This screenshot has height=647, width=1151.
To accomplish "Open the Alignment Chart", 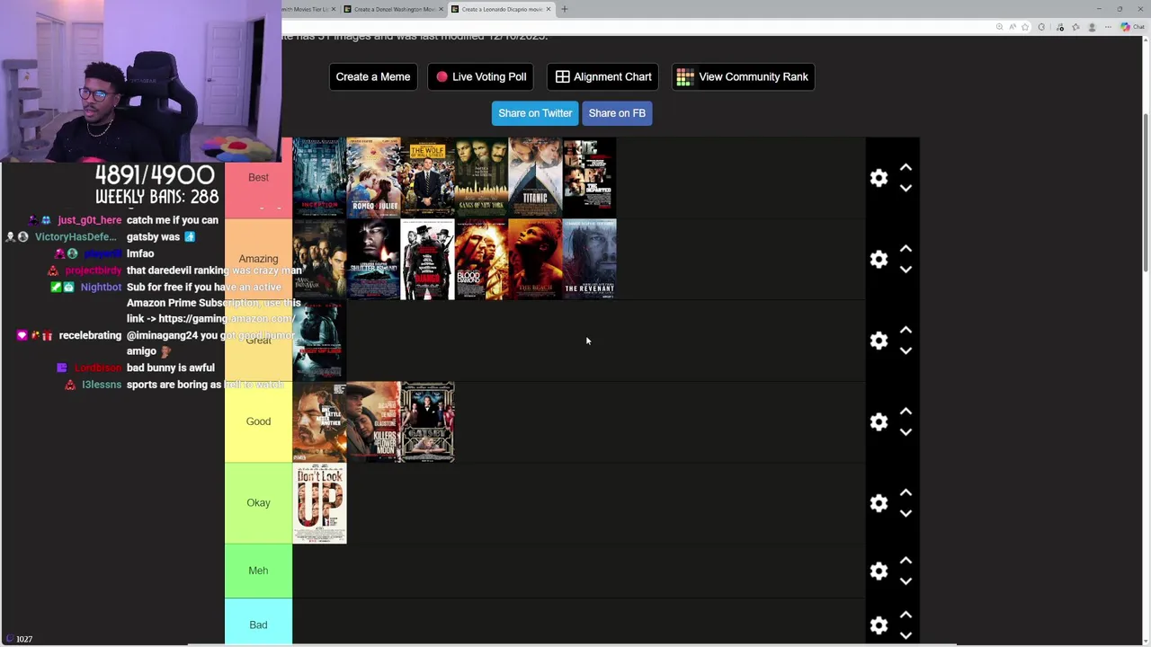I will point(602,76).
